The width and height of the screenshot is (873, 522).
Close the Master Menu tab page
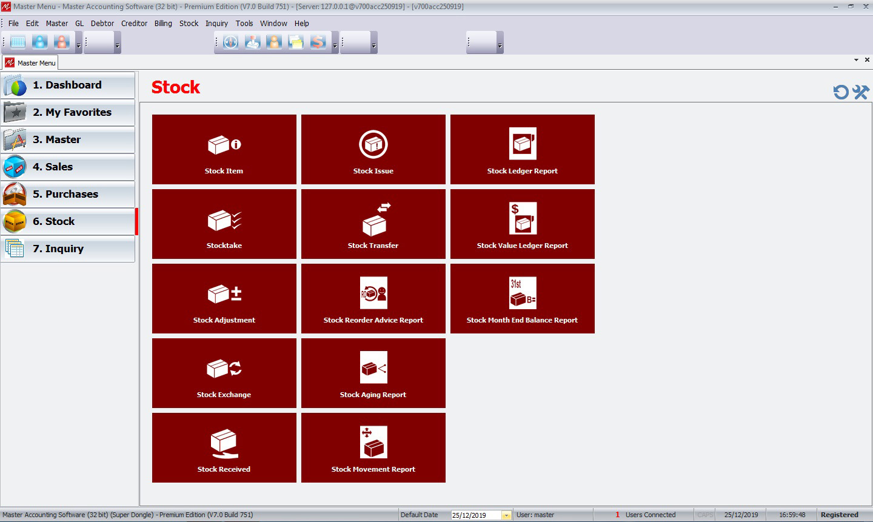tap(867, 60)
